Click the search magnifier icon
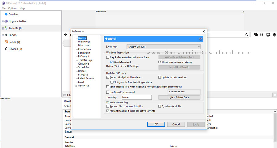The height and width of the screenshot is (148, 277). coord(247,34)
